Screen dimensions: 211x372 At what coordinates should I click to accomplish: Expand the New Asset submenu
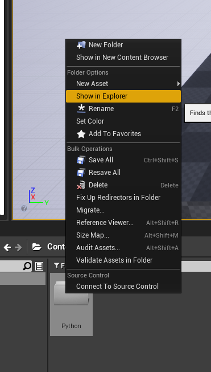123,84
